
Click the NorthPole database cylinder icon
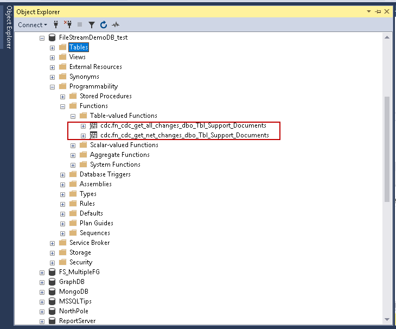click(x=52, y=311)
